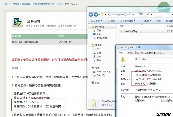Select 下載 segment in the address path
Screen dimensions: 173x117
tap(141, 14)
